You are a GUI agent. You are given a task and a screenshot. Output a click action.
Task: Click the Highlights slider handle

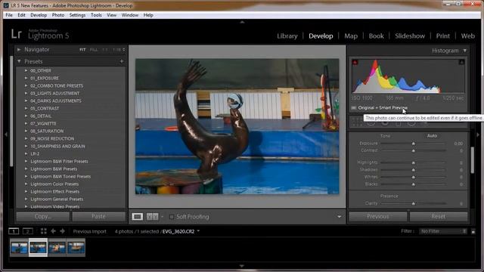click(x=414, y=163)
